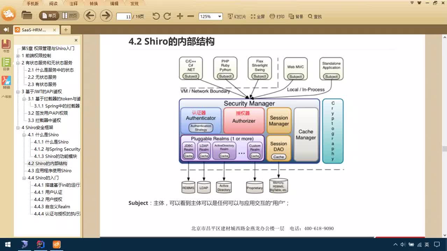This screenshot has width=447, height=251.
Task: Go to '3.2 签发用户API权限' outline item
Action: (x=48, y=113)
